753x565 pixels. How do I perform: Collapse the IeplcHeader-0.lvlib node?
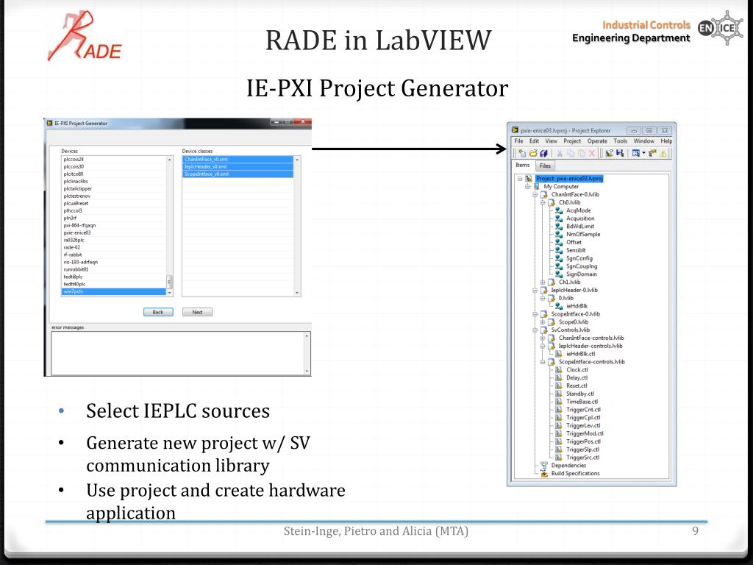pyautogui.click(x=535, y=290)
